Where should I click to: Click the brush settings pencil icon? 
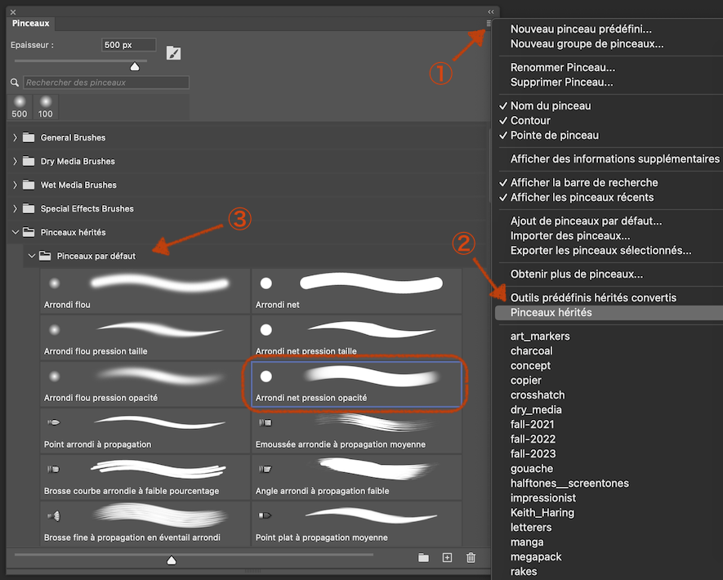pos(172,51)
